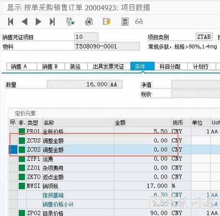Click the 目录价格 name cell

click(x=78, y=213)
